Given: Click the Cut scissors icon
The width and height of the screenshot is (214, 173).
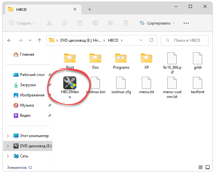Looking at the screenshot, I should point(49,23).
